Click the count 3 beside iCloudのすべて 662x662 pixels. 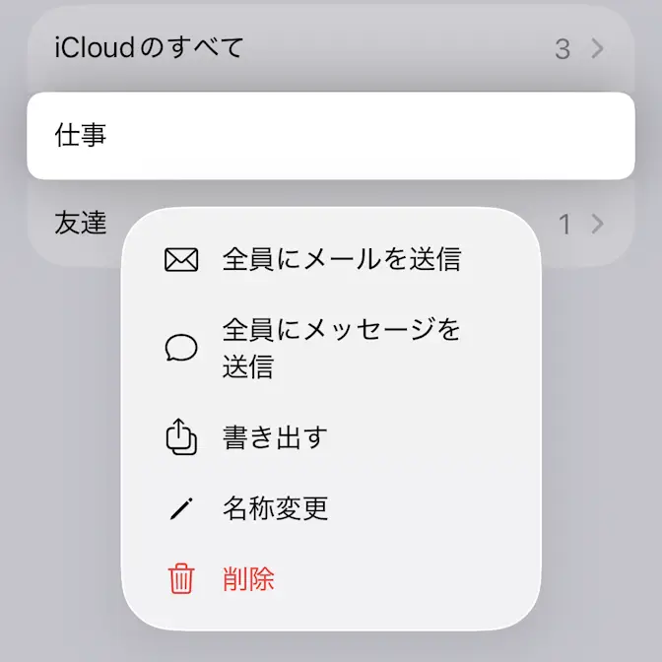[563, 48]
